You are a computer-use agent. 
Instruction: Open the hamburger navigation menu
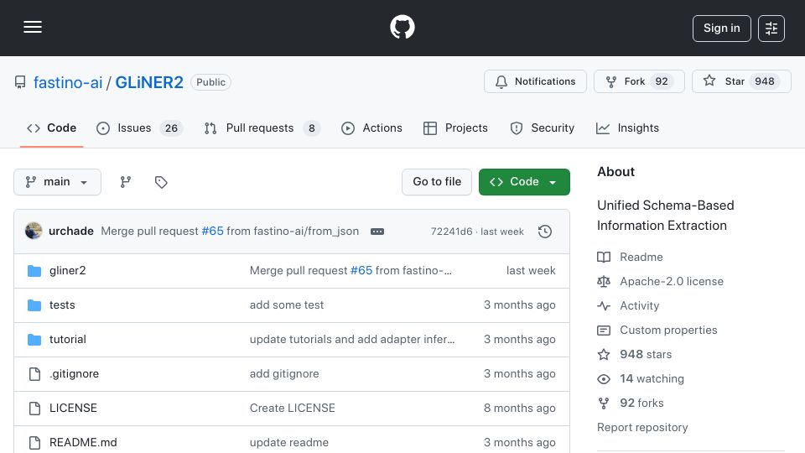pos(33,27)
